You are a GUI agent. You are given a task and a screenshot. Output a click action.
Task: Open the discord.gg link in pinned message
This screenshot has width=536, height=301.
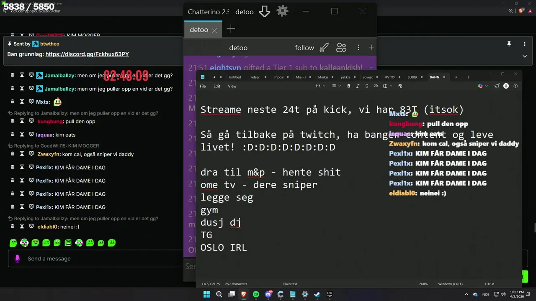pos(87,54)
